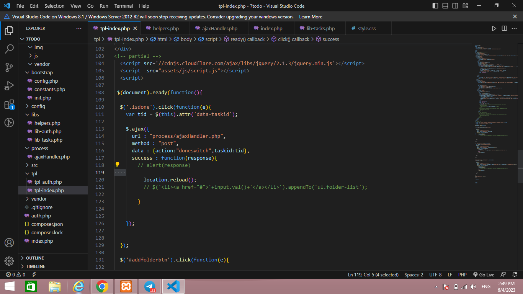Collapse the libs folder

53,115
